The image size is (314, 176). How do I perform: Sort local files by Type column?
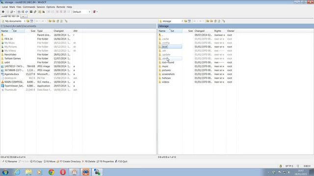(x=44, y=31)
